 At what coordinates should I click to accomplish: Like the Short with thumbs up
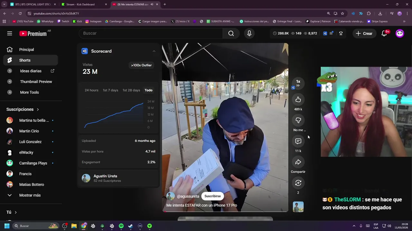click(x=298, y=99)
